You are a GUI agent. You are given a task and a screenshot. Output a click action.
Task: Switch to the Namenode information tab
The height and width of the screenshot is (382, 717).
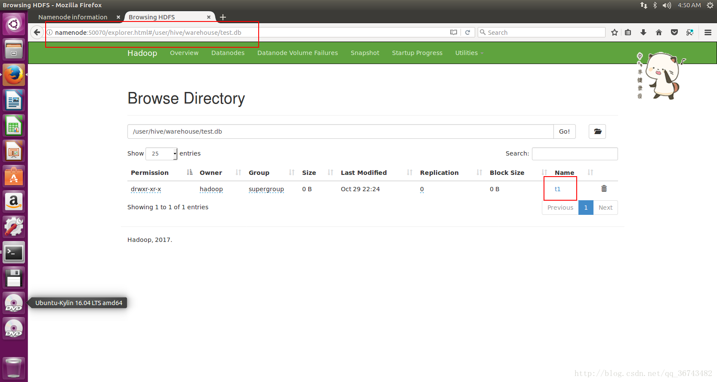point(73,17)
